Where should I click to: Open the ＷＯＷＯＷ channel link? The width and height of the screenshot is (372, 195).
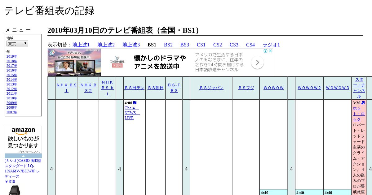click(273, 88)
